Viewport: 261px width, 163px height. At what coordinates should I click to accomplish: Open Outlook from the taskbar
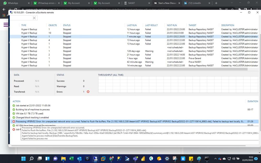click(x=79, y=159)
